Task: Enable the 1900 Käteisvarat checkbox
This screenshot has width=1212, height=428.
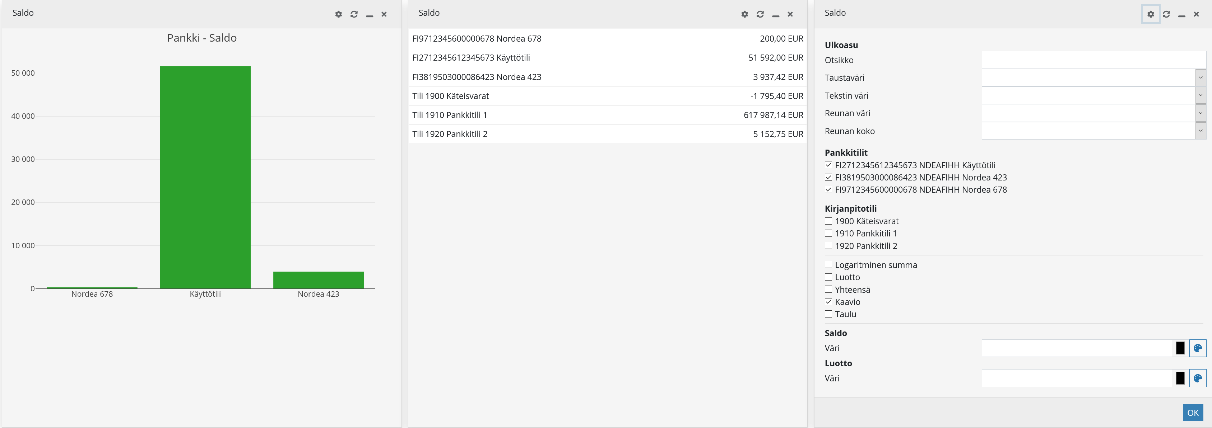Action: point(828,221)
